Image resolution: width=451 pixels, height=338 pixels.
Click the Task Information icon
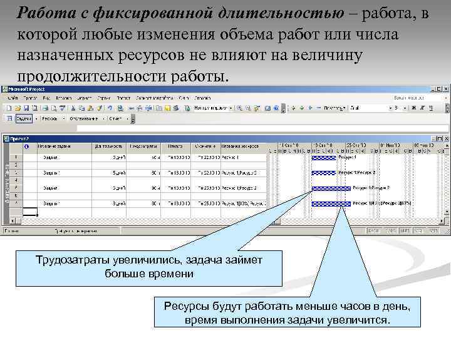(x=158, y=108)
